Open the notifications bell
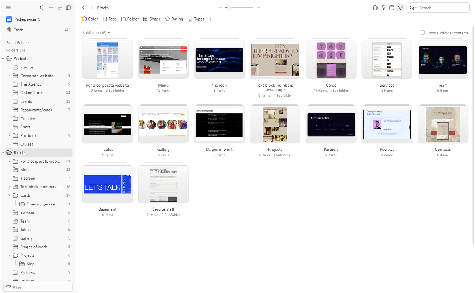Screen dimensions: 475x293 click(x=42, y=8)
